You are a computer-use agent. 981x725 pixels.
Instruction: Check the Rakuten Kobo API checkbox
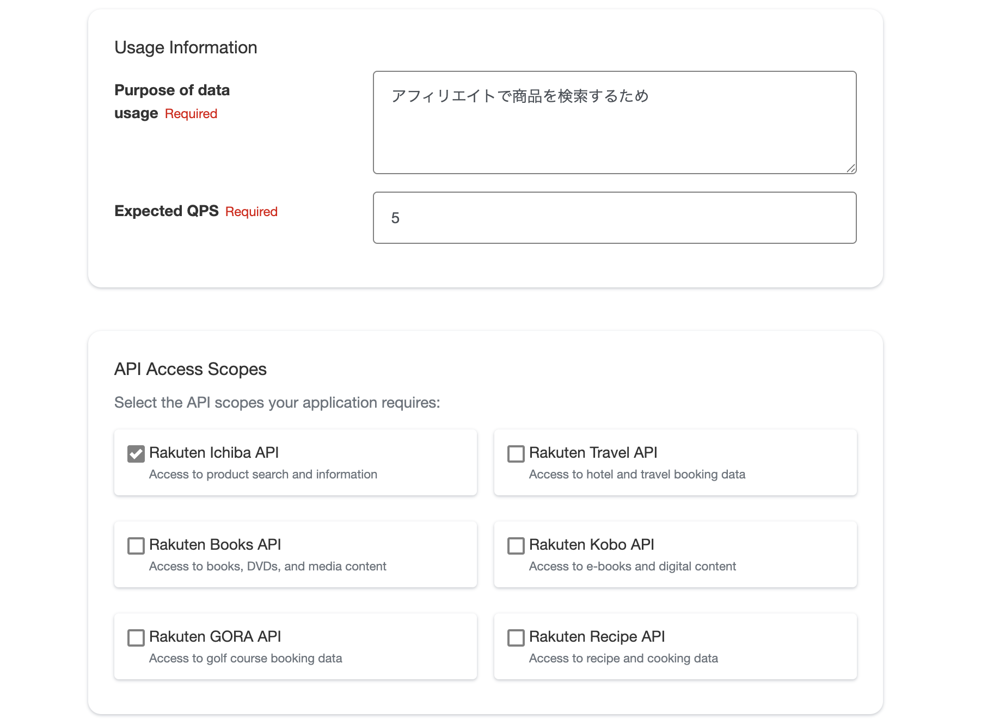point(516,545)
